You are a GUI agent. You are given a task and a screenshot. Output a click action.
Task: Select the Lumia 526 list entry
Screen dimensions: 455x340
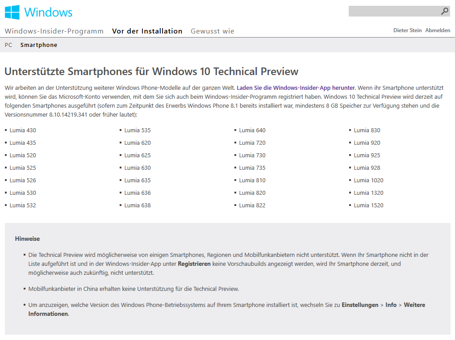(23, 180)
